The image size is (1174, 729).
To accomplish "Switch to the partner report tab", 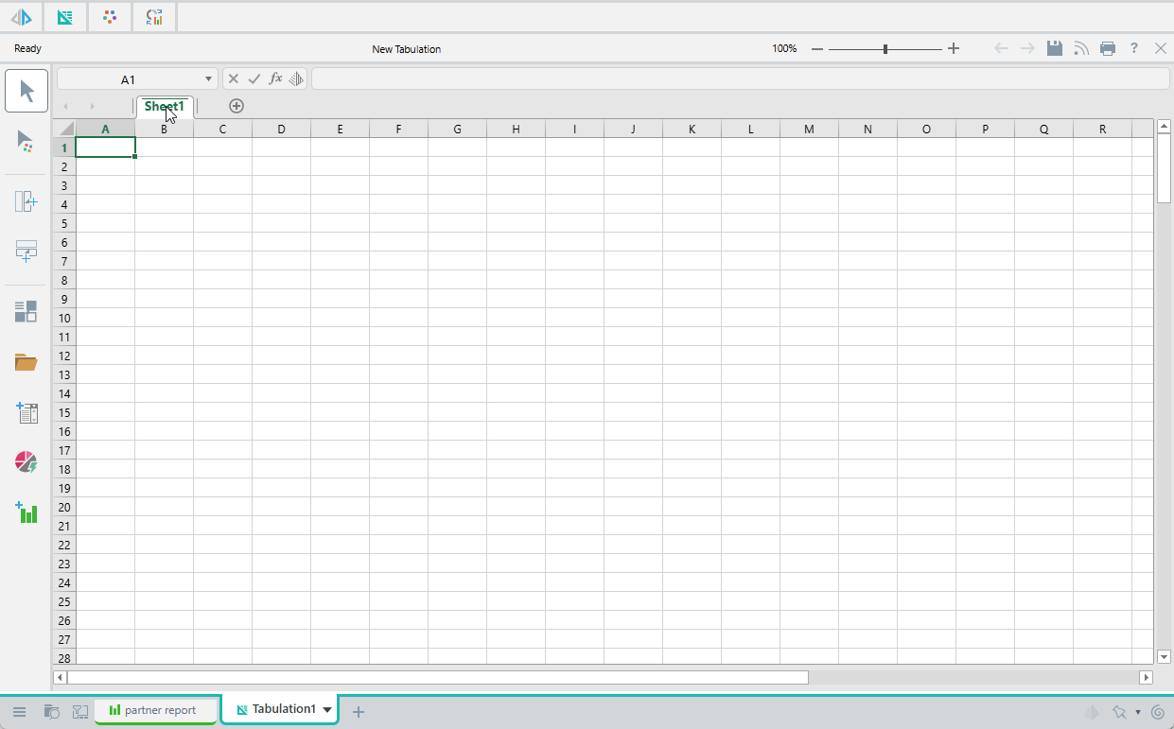I will click(x=155, y=710).
